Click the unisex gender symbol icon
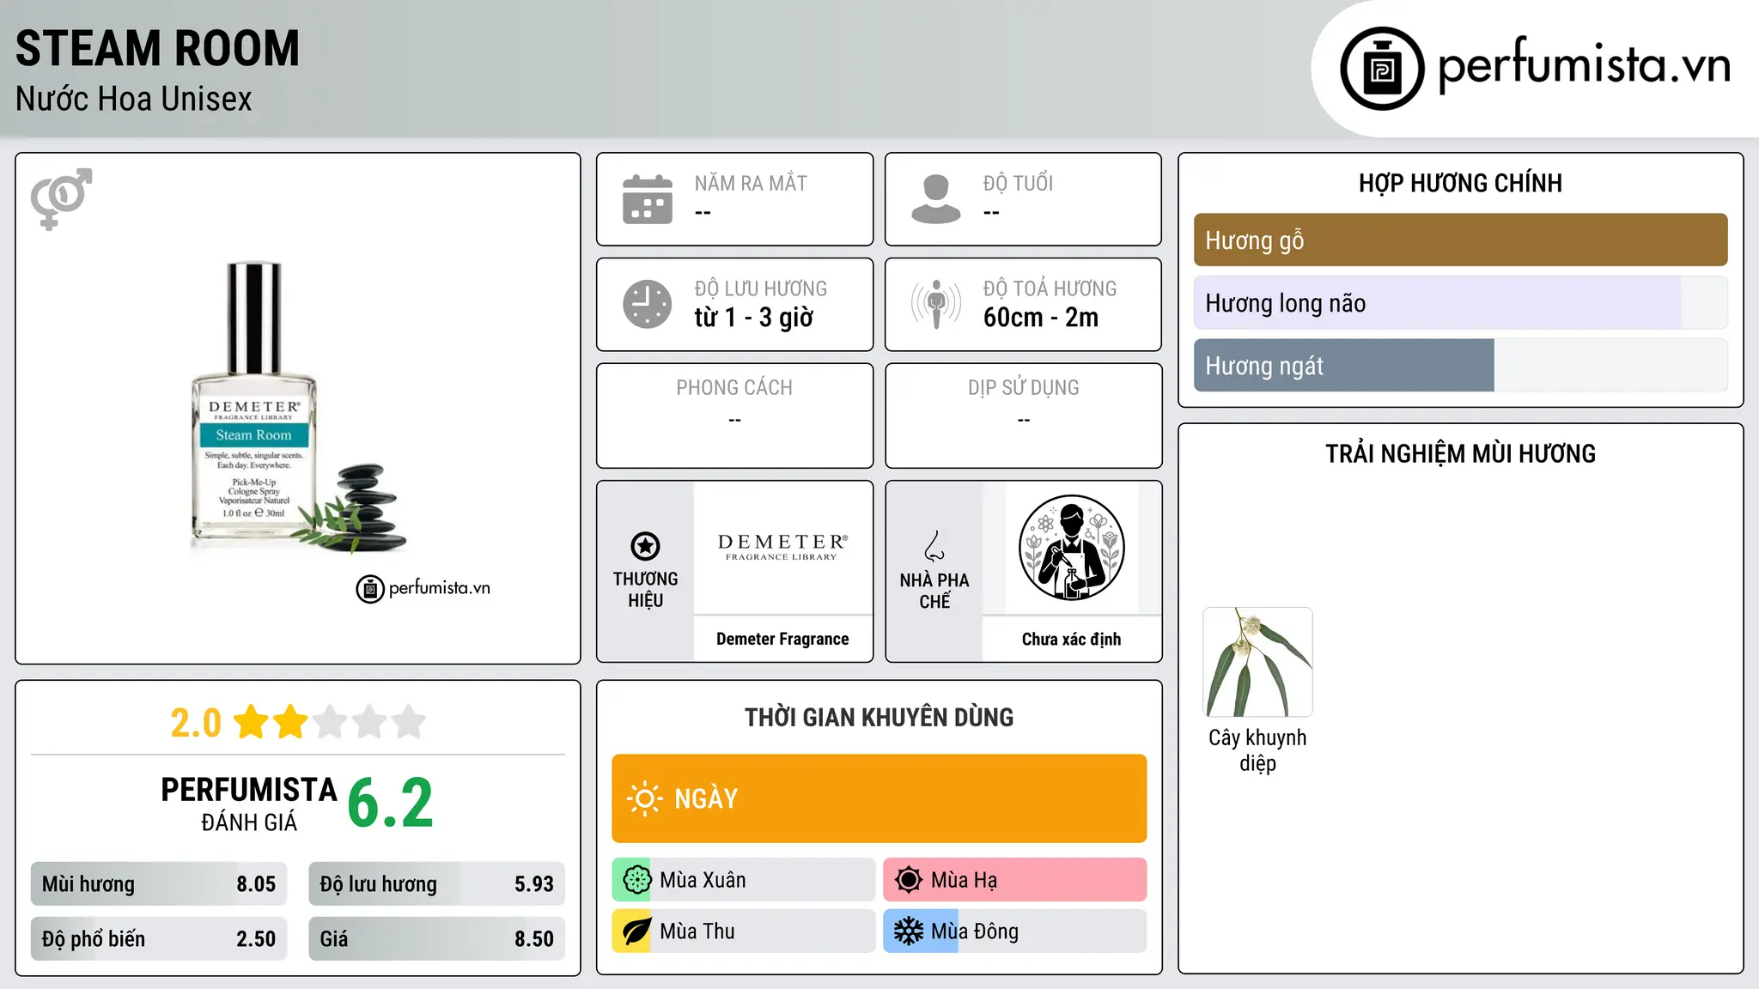 tap(61, 199)
